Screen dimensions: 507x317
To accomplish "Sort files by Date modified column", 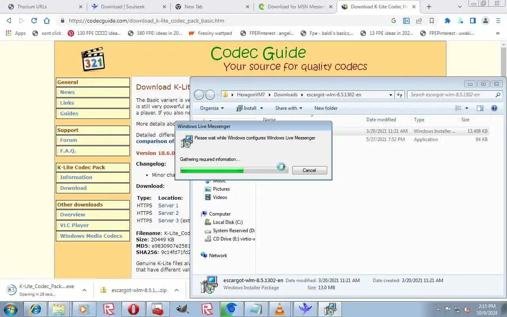I will 381,120.
